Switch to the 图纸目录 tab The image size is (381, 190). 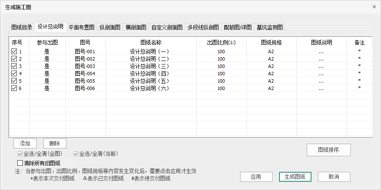coord(22,27)
